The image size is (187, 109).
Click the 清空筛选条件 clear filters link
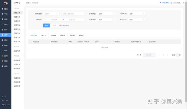pyautogui.click(x=64, y=25)
